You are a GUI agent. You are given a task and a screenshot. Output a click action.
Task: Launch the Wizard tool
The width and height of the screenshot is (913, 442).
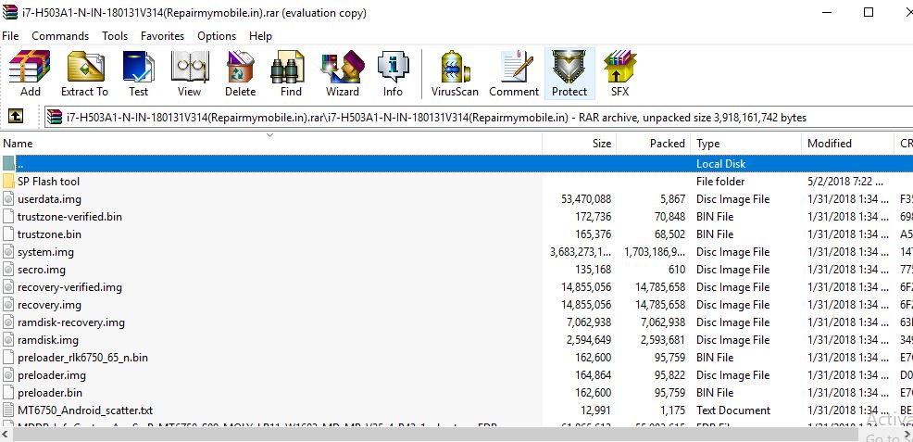[343, 73]
